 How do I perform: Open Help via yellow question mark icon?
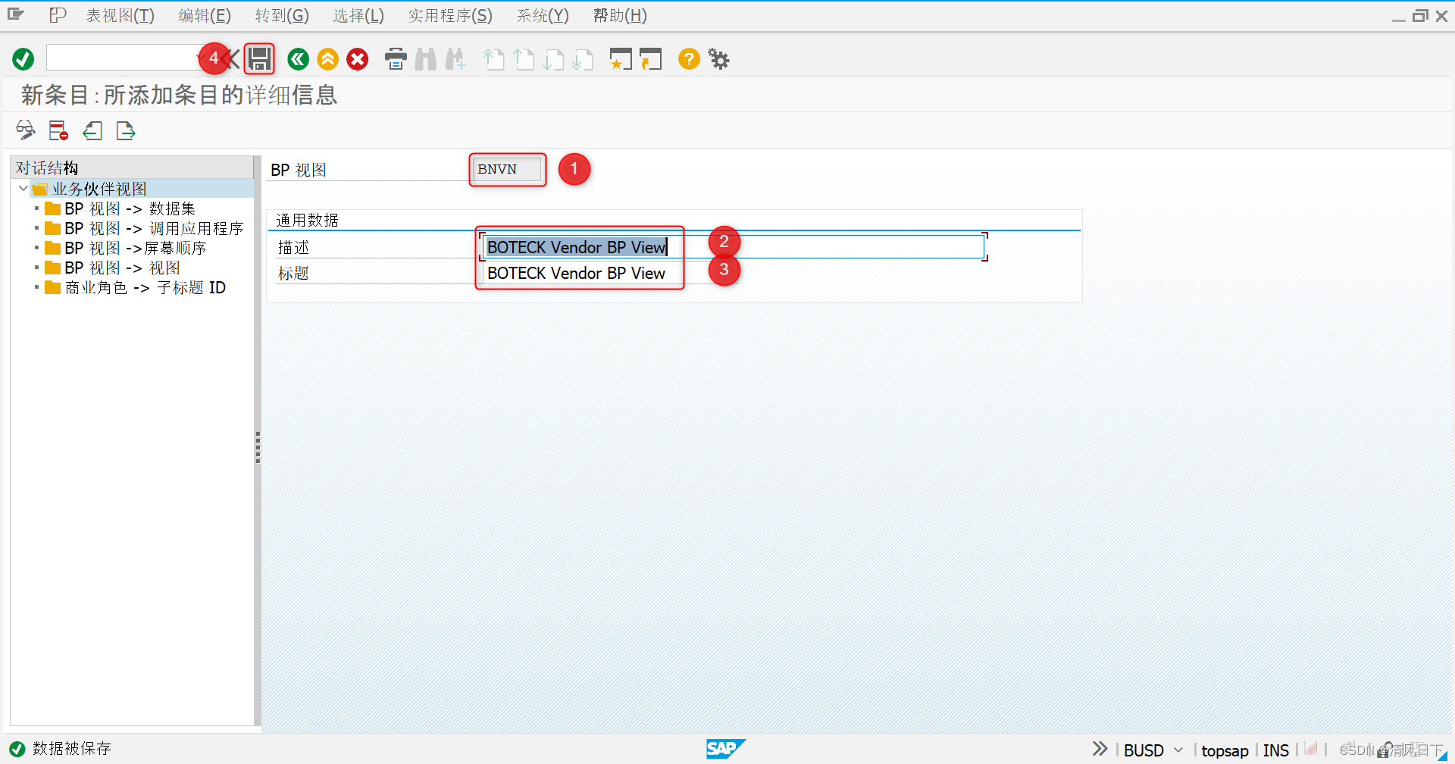(689, 59)
